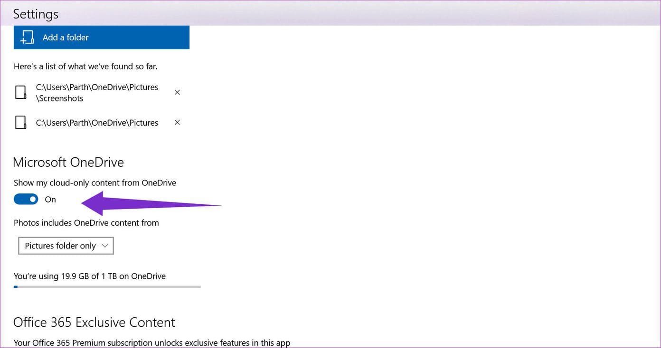This screenshot has height=348, width=661.
Task: Click the 'Photos includes OneDrive content from' label
Action: click(x=86, y=223)
